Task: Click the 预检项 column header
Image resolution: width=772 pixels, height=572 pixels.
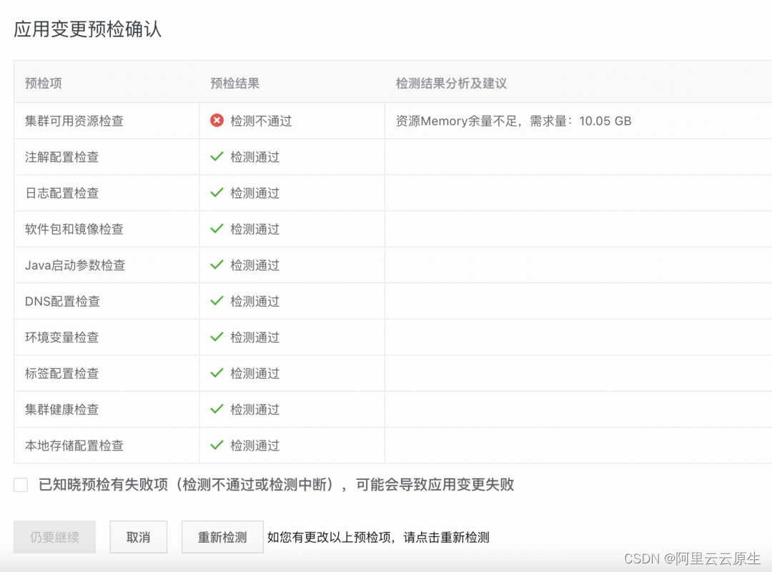Action: [x=44, y=83]
